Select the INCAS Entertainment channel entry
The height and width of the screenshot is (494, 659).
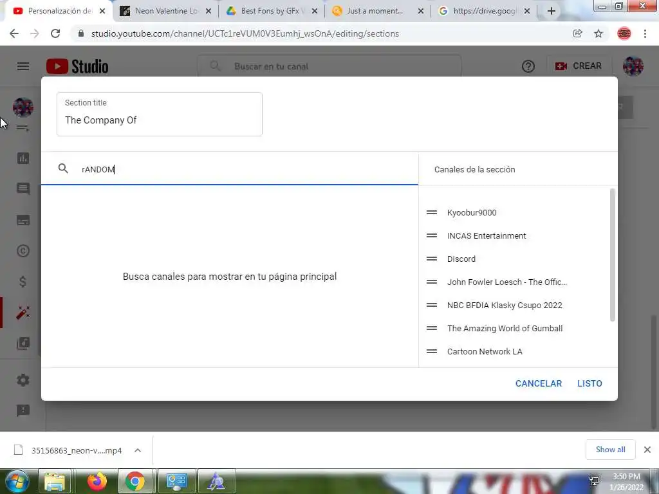(x=487, y=235)
